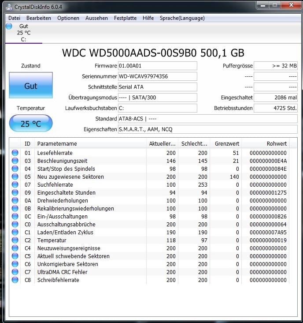303x323 pixels.
Task: Click the current value 118 in Temperatur row
Action: click(171, 240)
